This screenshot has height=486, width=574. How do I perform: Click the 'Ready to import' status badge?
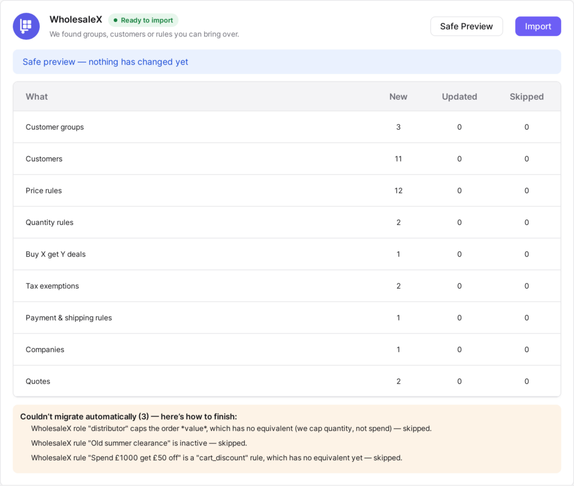pos(143,20)
